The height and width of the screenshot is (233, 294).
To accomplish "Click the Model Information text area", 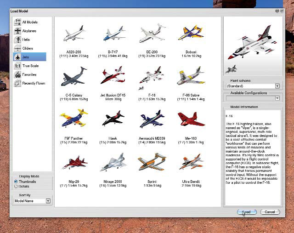I will pos(253,158).
